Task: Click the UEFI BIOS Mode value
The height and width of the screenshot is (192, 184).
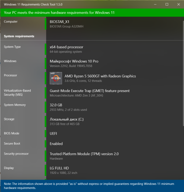Action: click(x=53, y=133)
